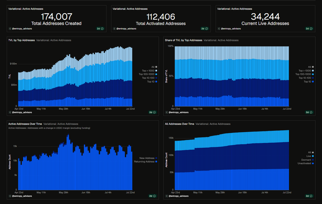Click the author avatar icon under All Addresses Over Time
The image size is (322, 204).
(x=167, y=196)
